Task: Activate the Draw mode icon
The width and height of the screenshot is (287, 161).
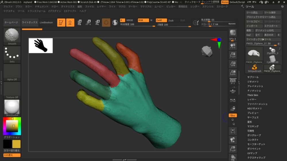Action: (x=70, y=23)
